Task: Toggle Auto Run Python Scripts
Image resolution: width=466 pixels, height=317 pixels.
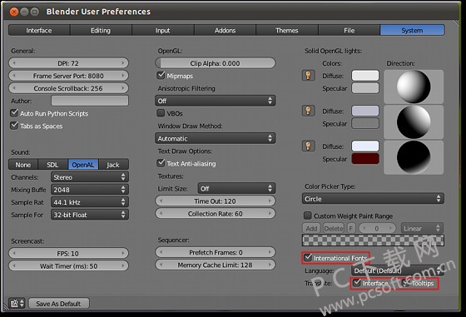Action: pos(14,113)
